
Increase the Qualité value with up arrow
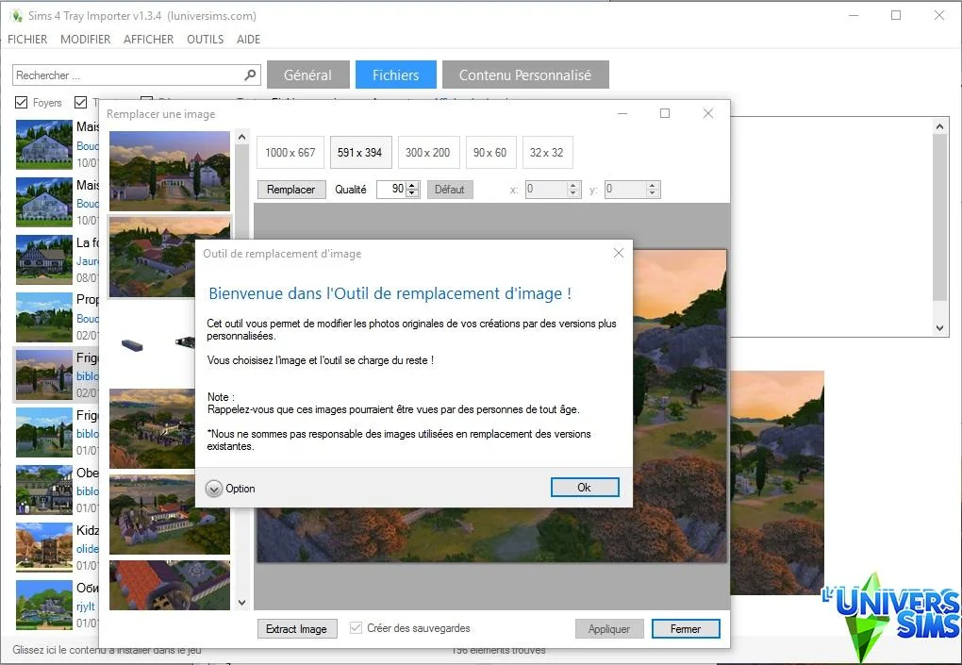click(x=413, y=185)
